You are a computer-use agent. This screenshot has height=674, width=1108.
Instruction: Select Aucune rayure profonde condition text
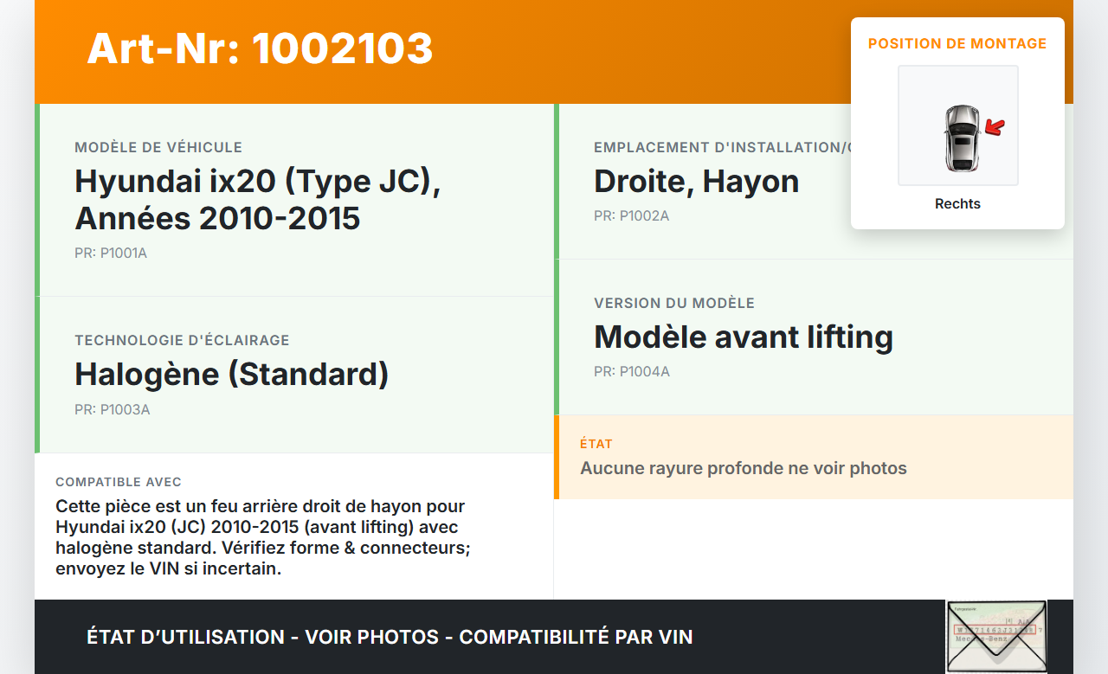(743, 468)
